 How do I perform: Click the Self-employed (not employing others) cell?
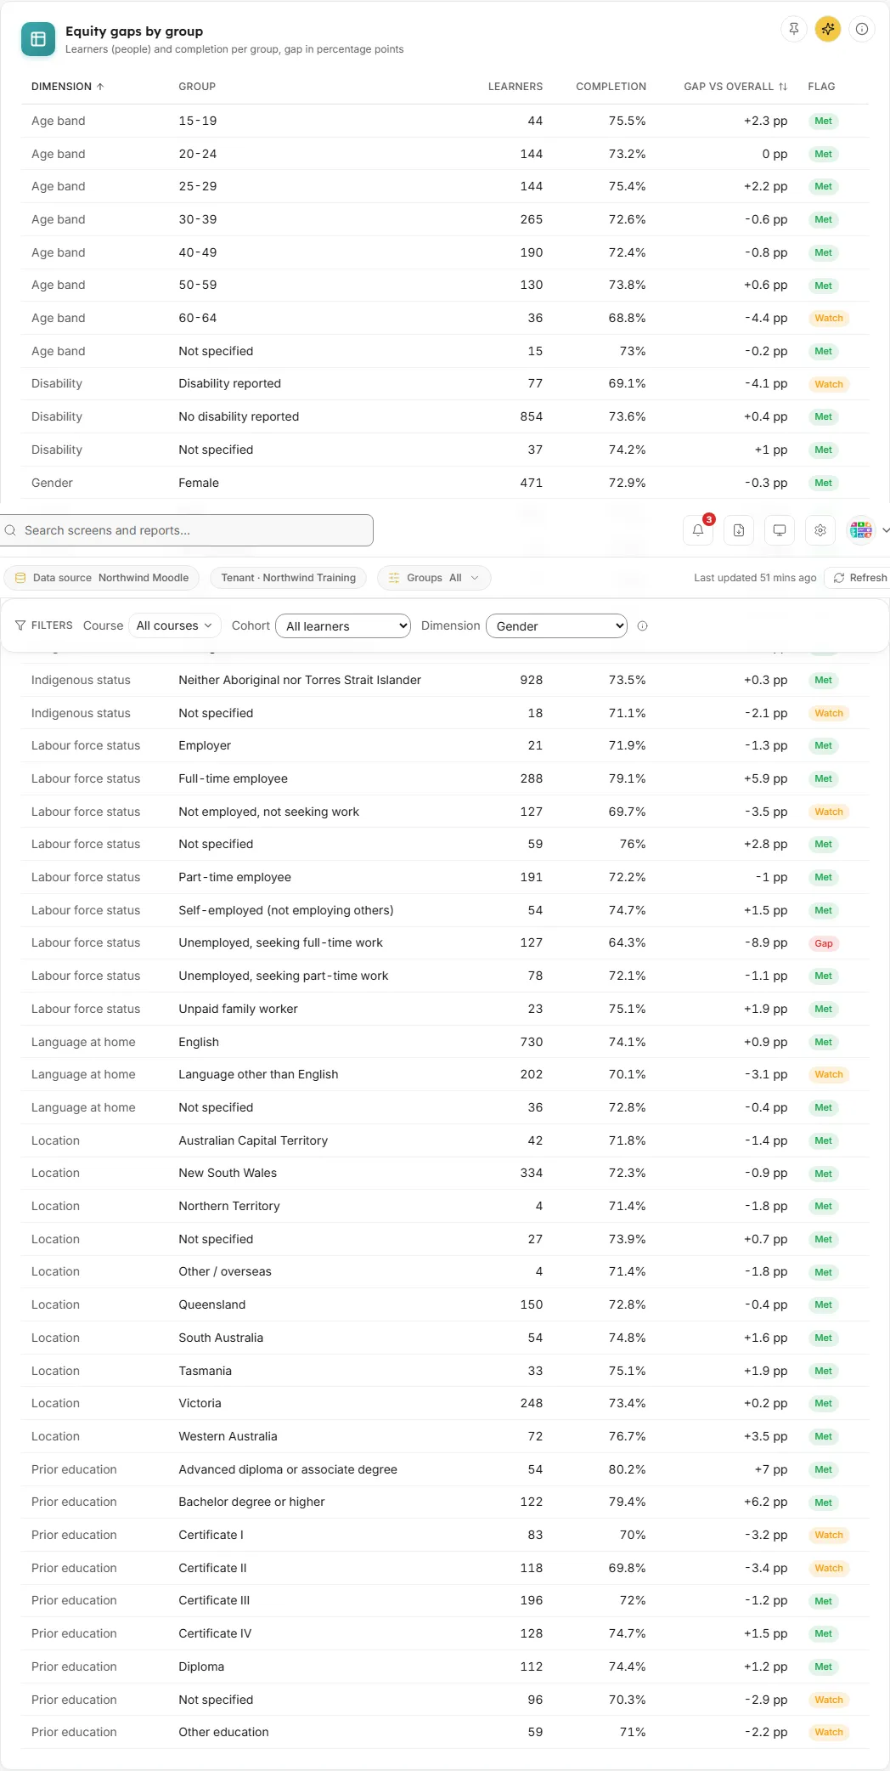(286, 910)
